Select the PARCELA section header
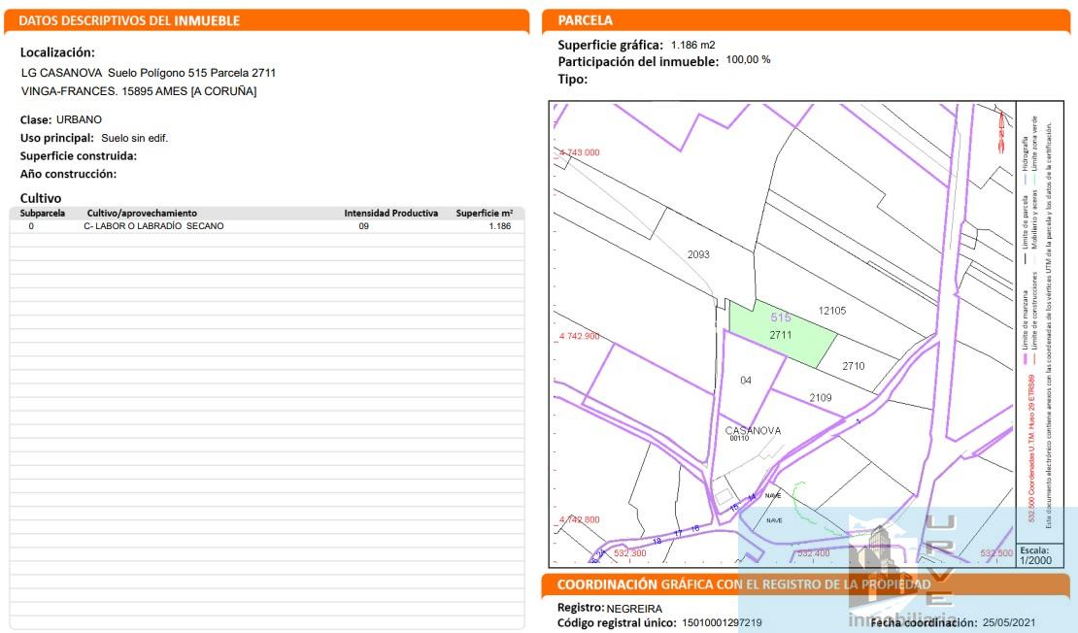Screen dimensions: 1078x633 point(586,20)
